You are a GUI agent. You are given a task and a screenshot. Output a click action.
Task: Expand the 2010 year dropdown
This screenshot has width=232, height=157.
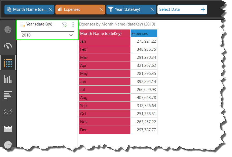pyautogui.click(x=71, y=35)
